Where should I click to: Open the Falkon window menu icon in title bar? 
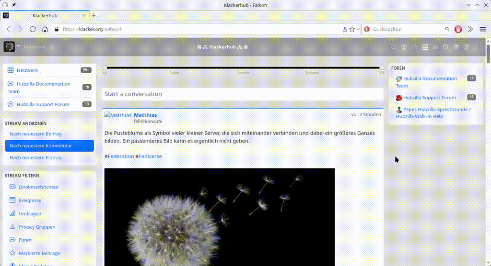[x=5, y=5]
